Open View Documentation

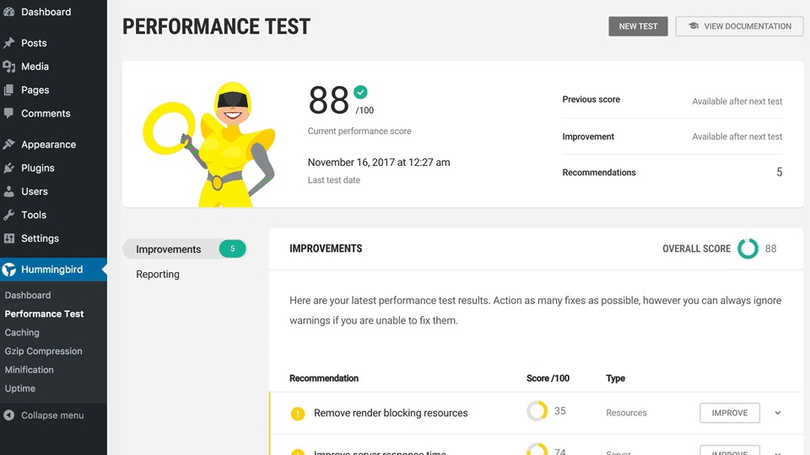[x=739, y=26]
